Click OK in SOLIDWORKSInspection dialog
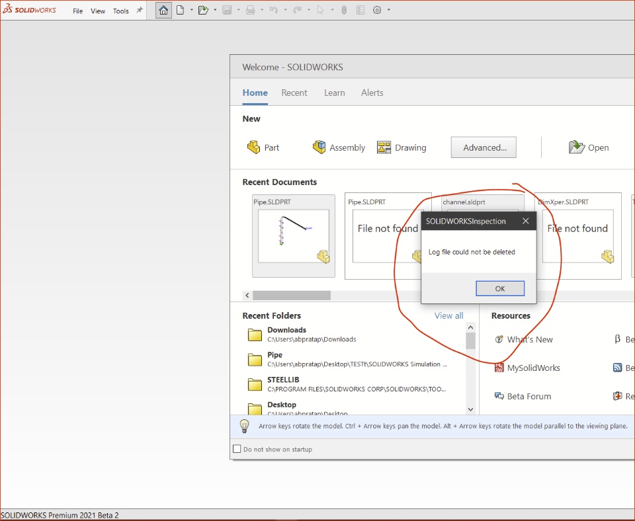 click(500, 288)
